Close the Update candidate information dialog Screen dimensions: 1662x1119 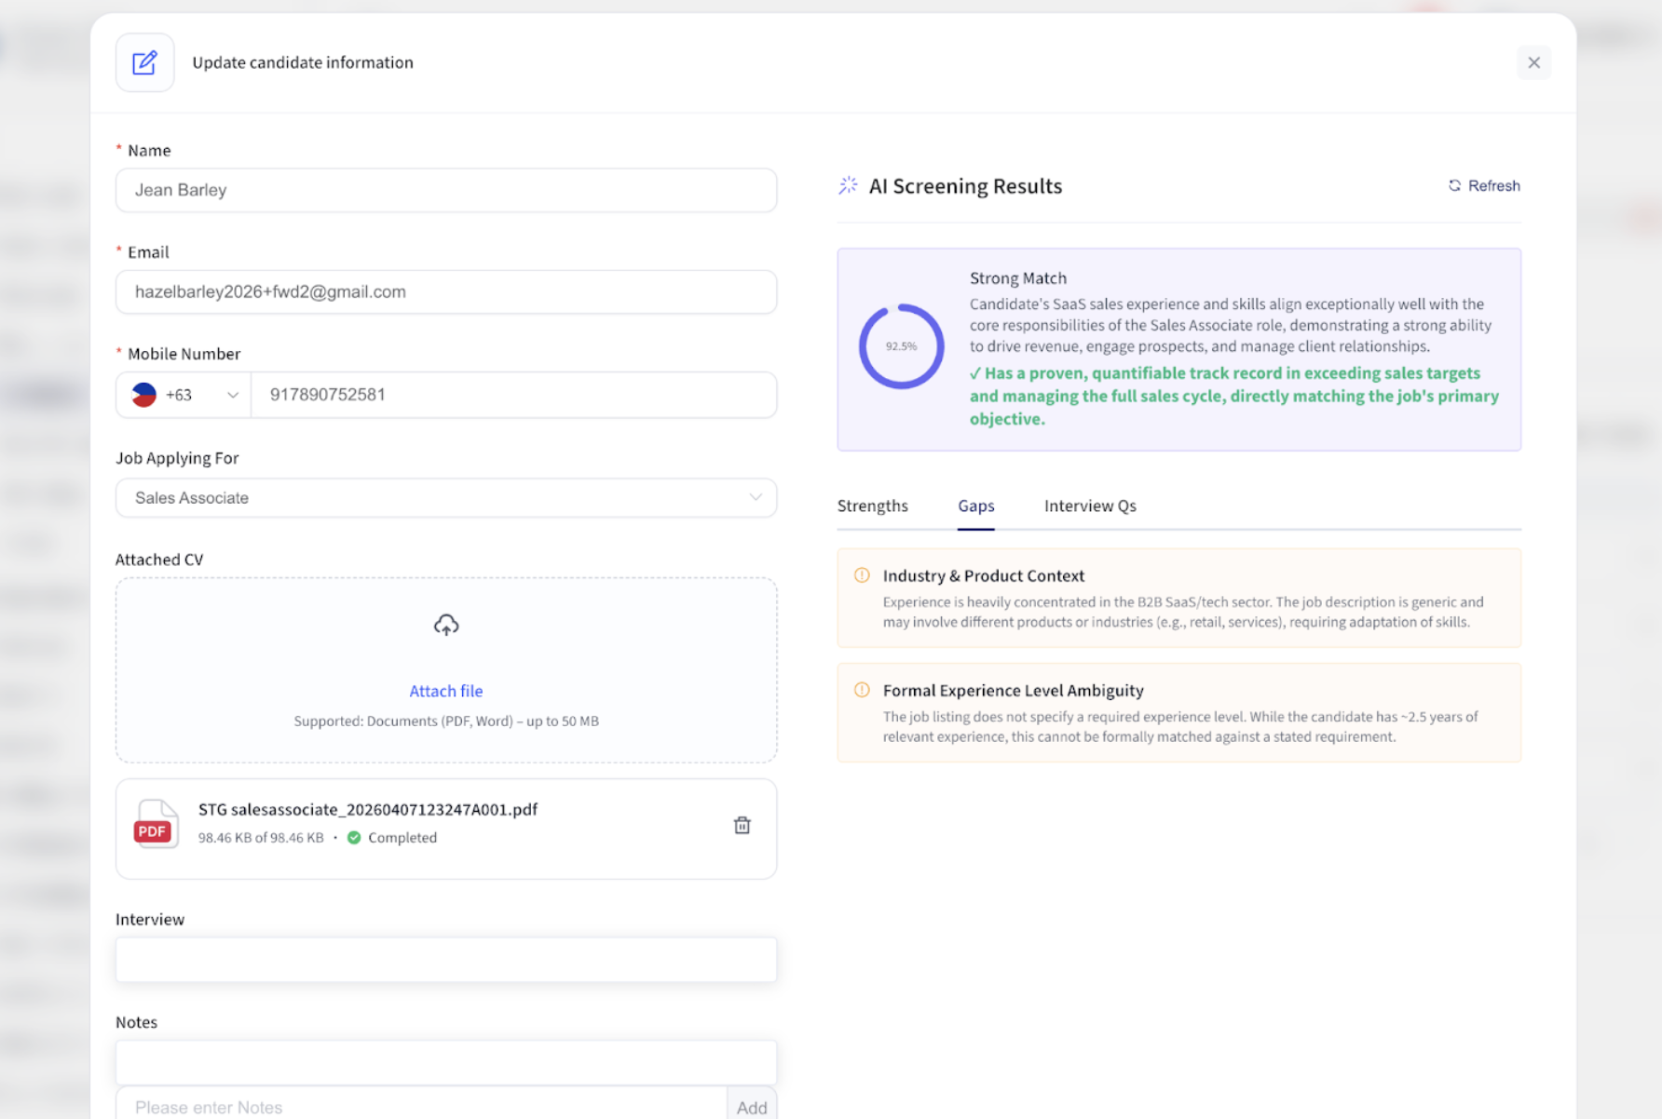click(x=1533, y=62)
